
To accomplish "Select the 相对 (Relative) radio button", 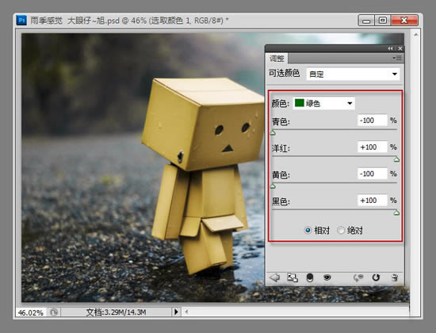I will pos(308,231).
